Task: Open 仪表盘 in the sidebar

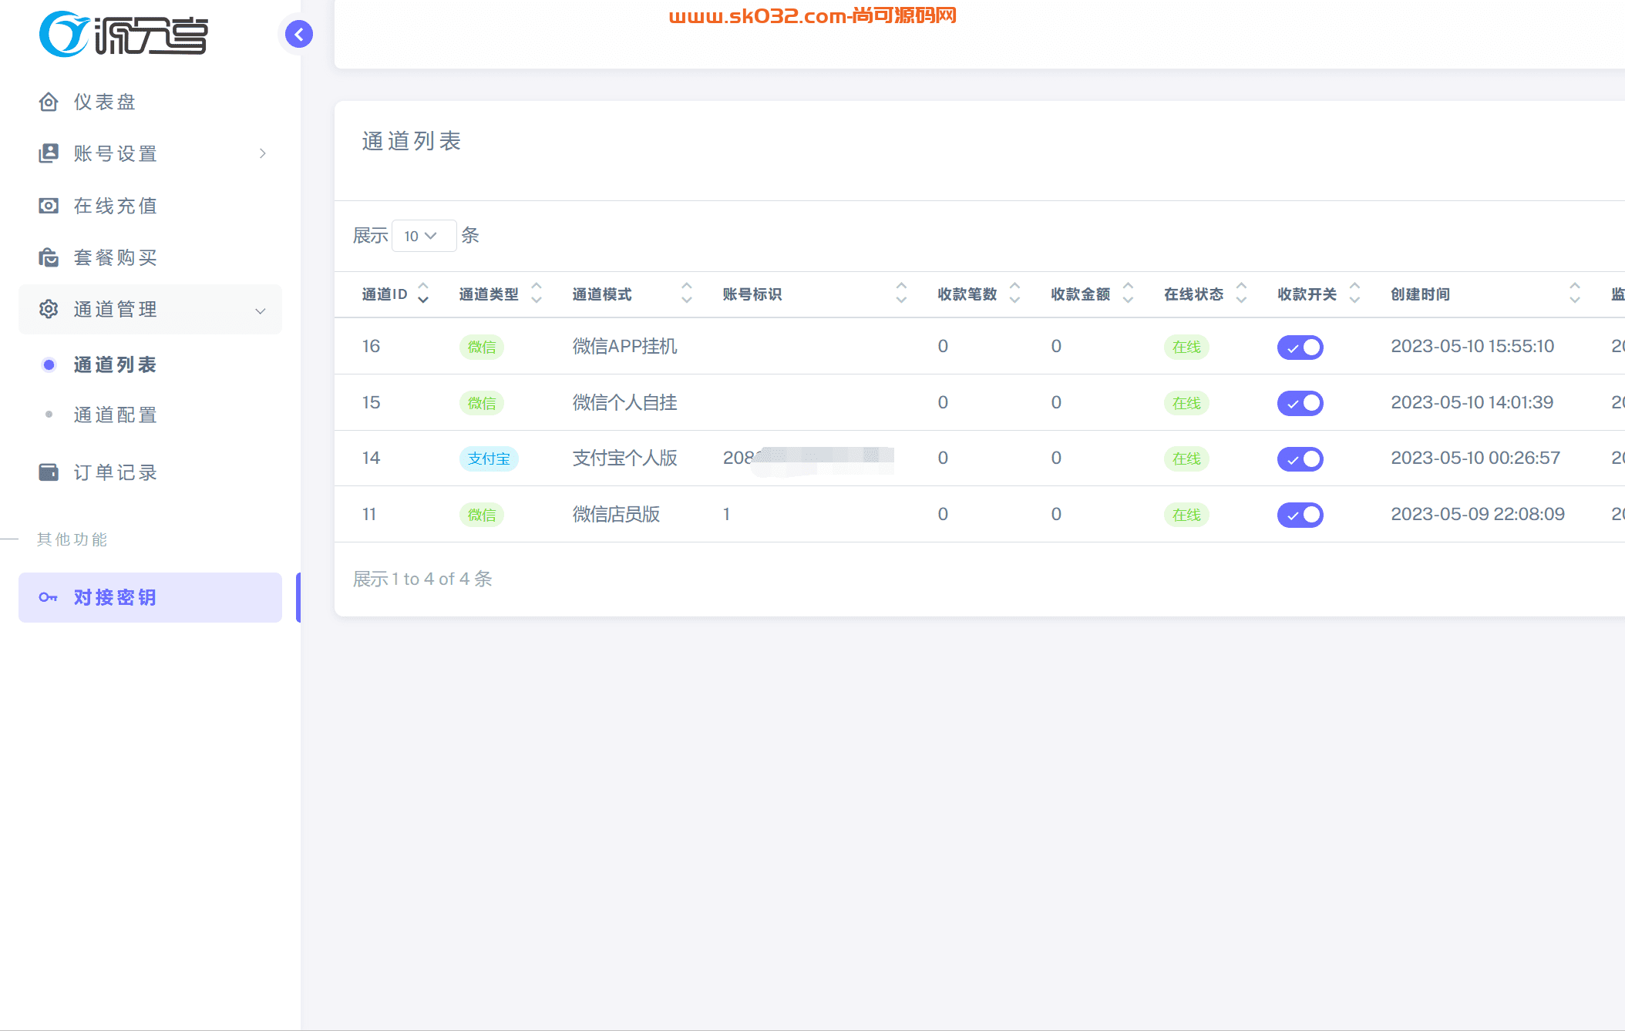Action: click(x=150, y=102)
